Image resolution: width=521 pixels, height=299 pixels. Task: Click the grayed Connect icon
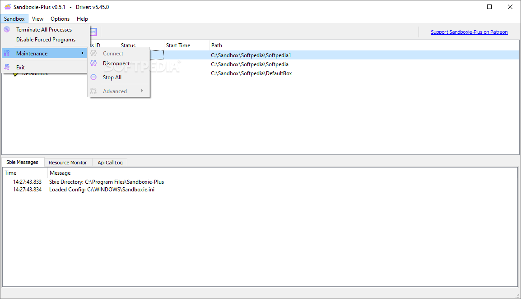(94, 54)
